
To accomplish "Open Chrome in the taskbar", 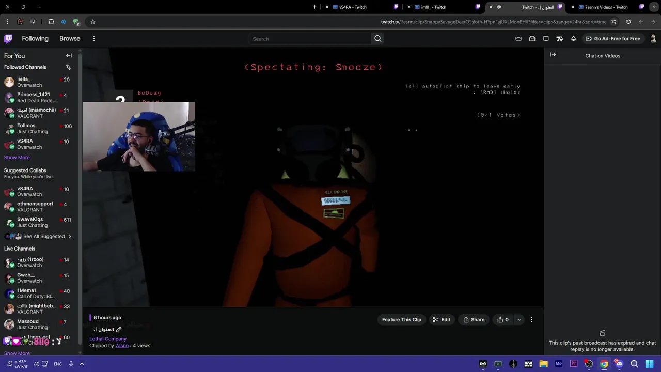I will click(604, 364).
